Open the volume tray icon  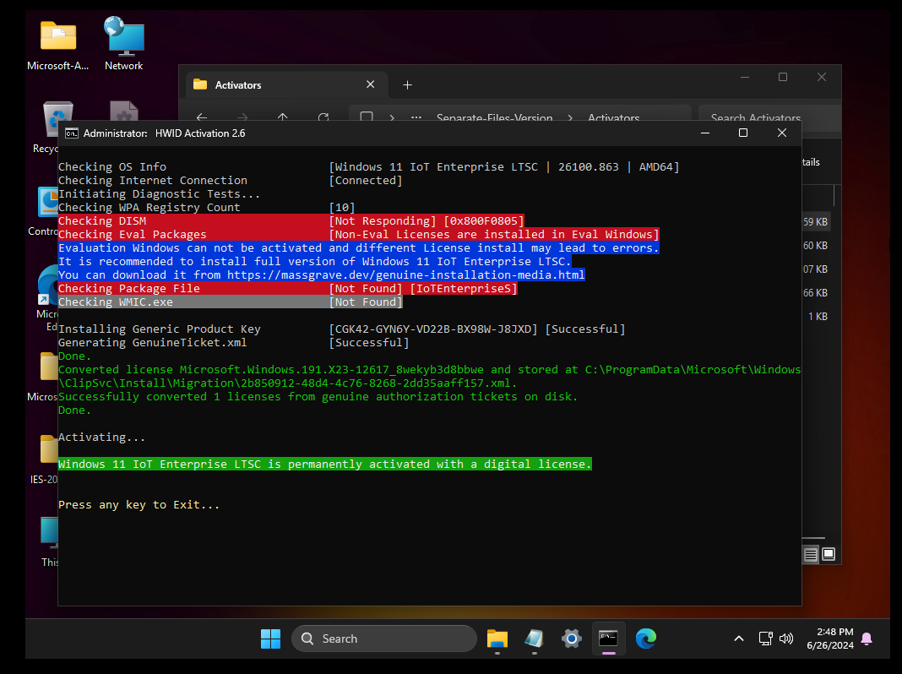pos(785,639)
